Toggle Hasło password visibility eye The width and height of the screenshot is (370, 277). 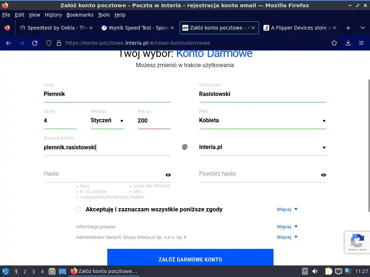pyautogui.click(x=168, y=175)
